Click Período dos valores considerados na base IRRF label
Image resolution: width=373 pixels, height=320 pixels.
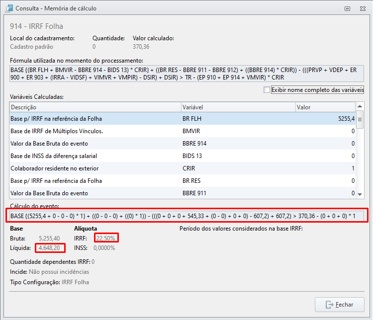[241, 229]
